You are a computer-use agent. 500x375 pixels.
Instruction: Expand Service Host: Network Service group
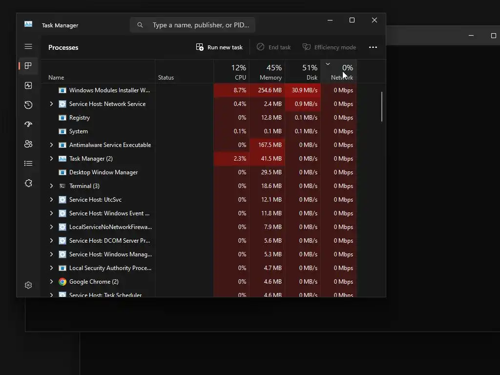coord(51,104)
